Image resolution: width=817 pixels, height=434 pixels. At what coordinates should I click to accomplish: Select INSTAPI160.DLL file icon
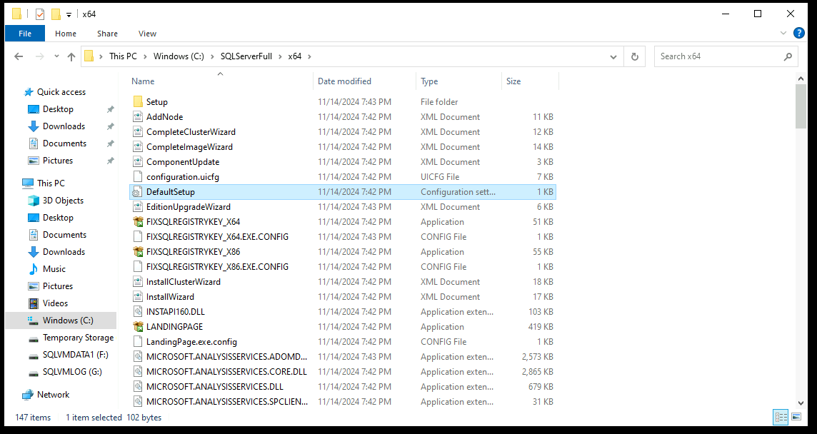tap(138, 311)
